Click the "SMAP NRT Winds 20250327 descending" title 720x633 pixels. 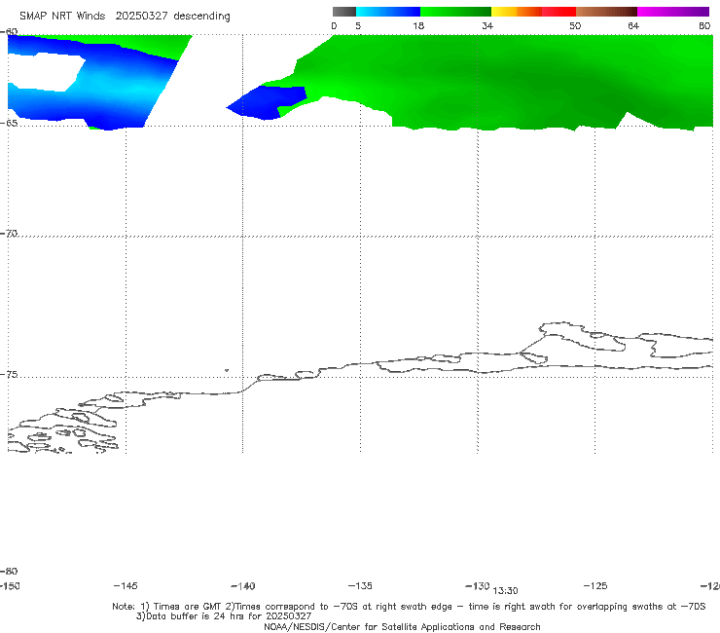point(125,16)
